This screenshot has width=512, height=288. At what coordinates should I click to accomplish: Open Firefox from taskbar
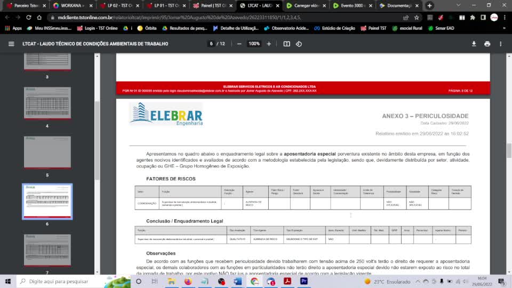(188, 281)
